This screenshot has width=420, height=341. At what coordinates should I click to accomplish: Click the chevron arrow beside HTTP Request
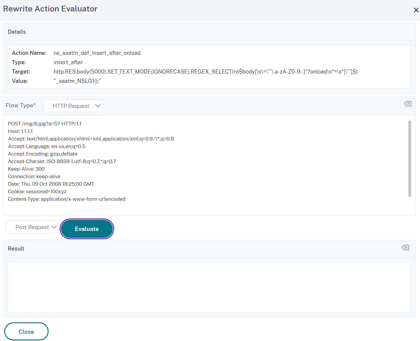[x=97, y=106]
